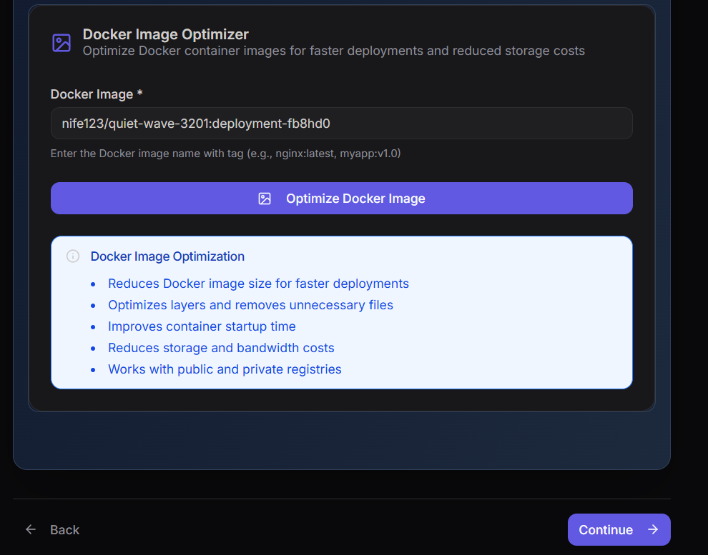Click the image icon inside the Optimize button
The image size is (708, 555).
[x=265, y=199]
